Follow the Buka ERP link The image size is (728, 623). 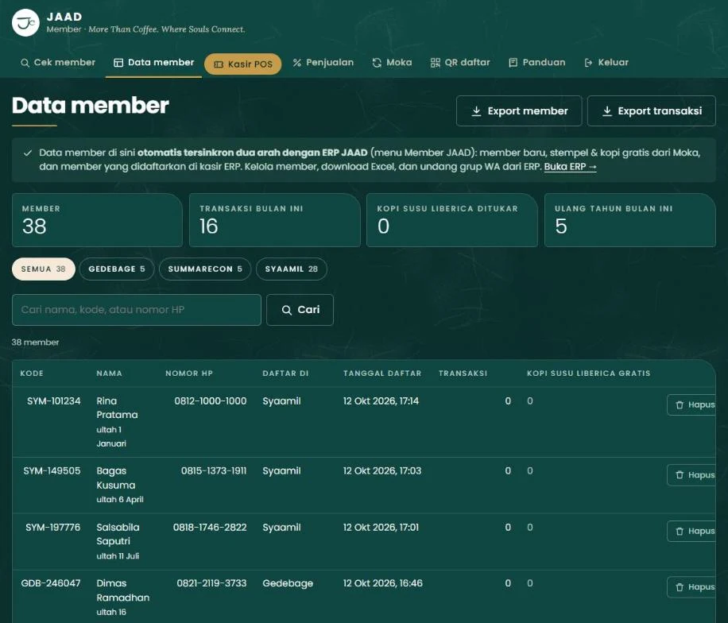(570, 167)
